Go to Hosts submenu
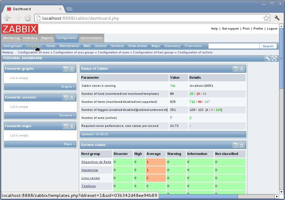This screenshot has width=285, height=200. [50, 46]
